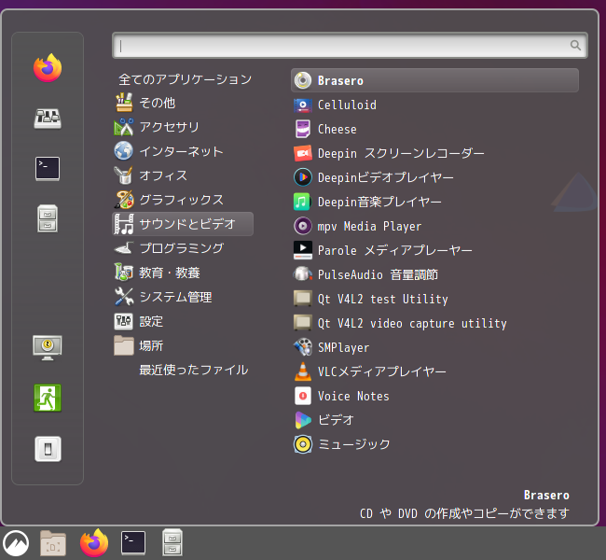Click the green logout icon

click(48, 398)
